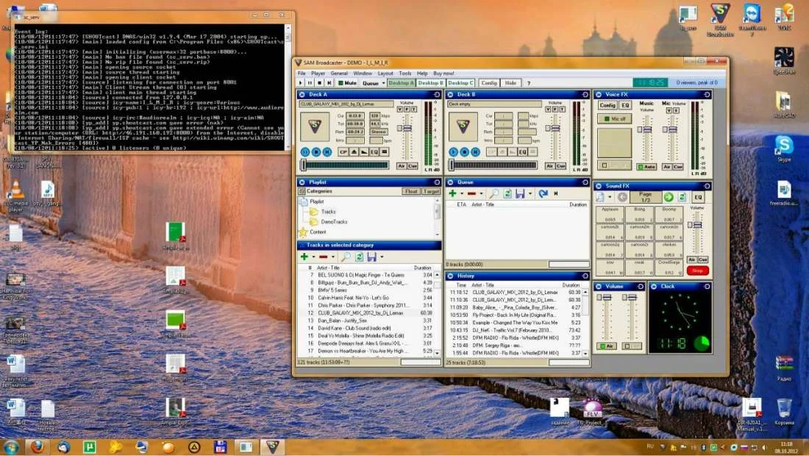
Task: Open dropdown next to green plus in tracks list
Action: coord(313,257)
